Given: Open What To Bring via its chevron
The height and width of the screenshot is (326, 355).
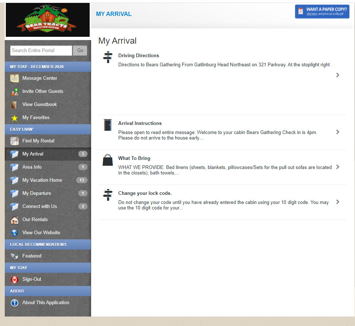Looking at the screenshot, I should [x=338, y=167].
